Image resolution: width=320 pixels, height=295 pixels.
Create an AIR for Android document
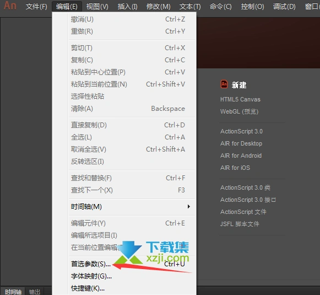pyautogui.click(x=241, y=155)
